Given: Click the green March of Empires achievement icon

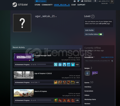Looking at the screenshot, I should click(56, 100).
